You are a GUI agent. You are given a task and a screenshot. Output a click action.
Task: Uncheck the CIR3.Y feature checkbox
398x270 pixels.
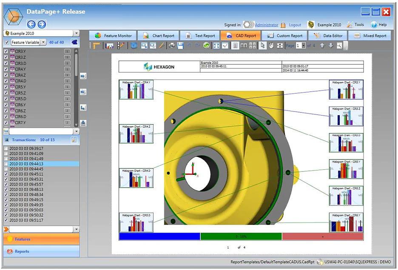[6, 51]
